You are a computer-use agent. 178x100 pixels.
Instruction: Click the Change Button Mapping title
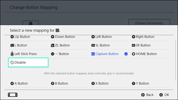pos(34,7)
